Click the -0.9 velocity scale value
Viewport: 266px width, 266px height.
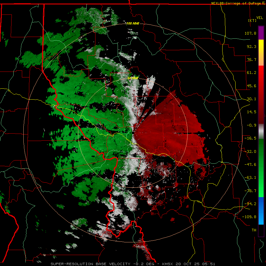click(252, 125)
